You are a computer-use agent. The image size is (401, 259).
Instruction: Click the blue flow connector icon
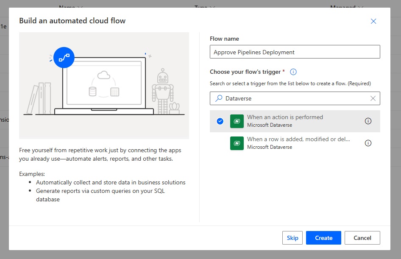click(x=64, y=58)
